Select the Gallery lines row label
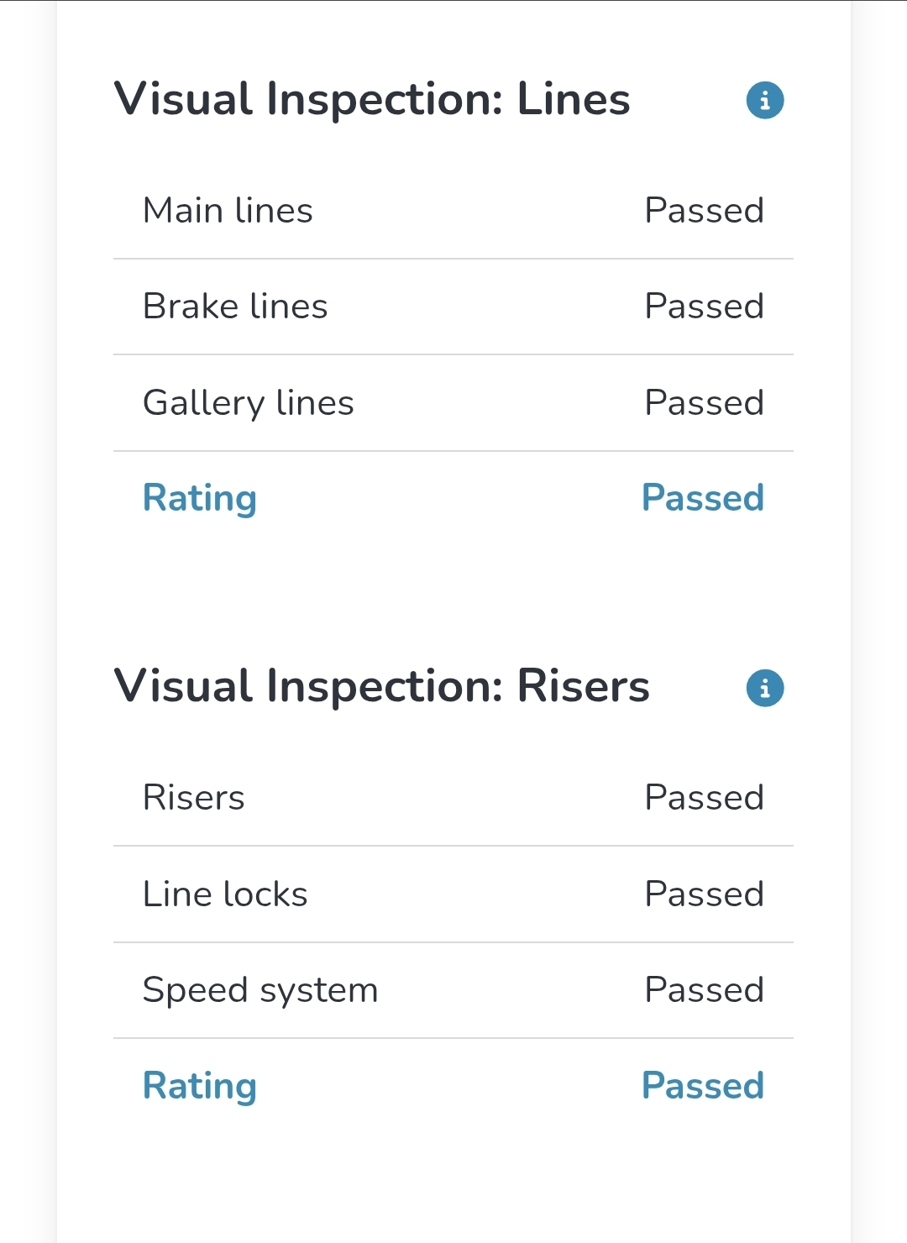Screen dimensions: 907x1243 pyautogui.click(x=249, y=404)
